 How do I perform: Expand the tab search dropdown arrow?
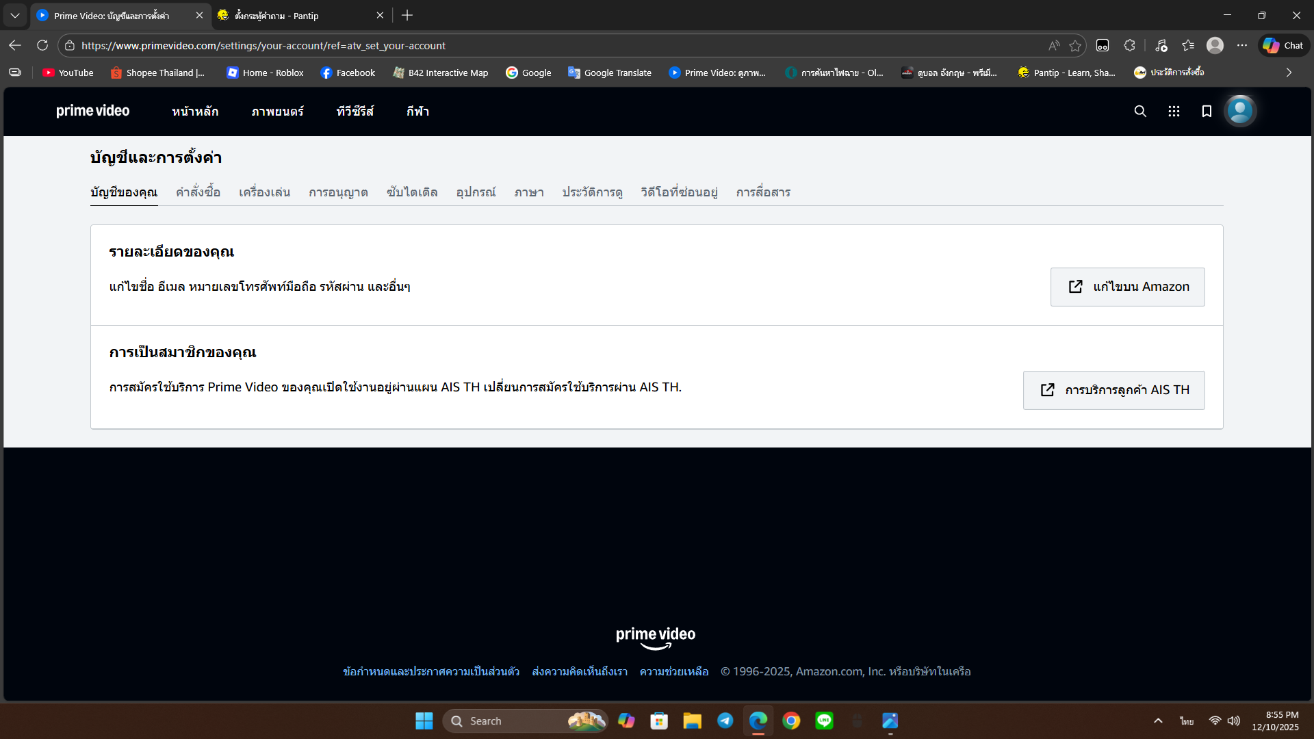pyautogui.click(x=15, y=15)
